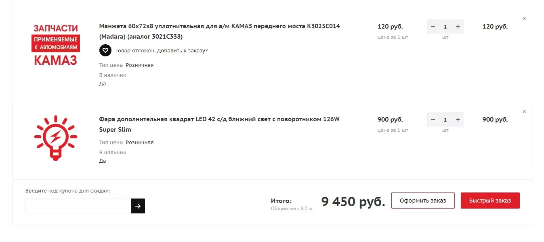The height and width of the screenshot is (242, 544).
Task: Click the 900 руб. unit price
Action: point(390,120)
